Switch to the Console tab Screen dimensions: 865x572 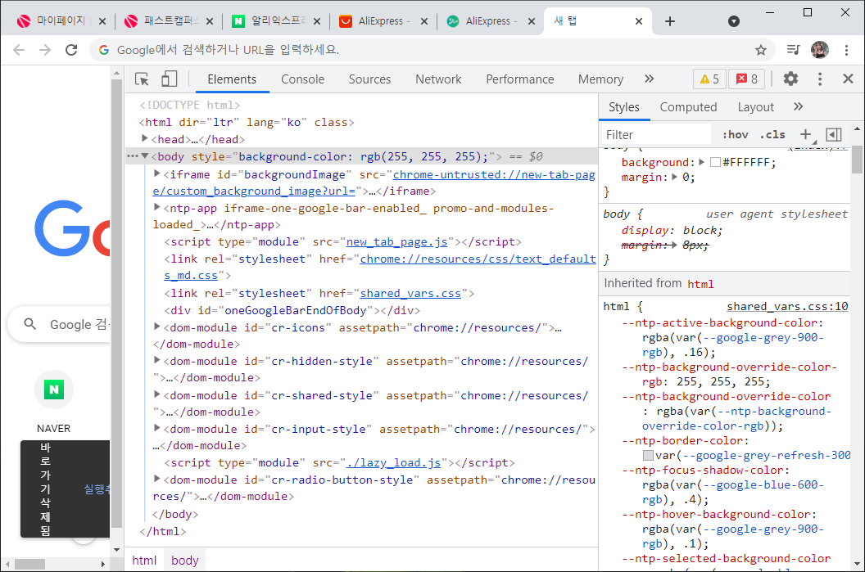[303, 79]
